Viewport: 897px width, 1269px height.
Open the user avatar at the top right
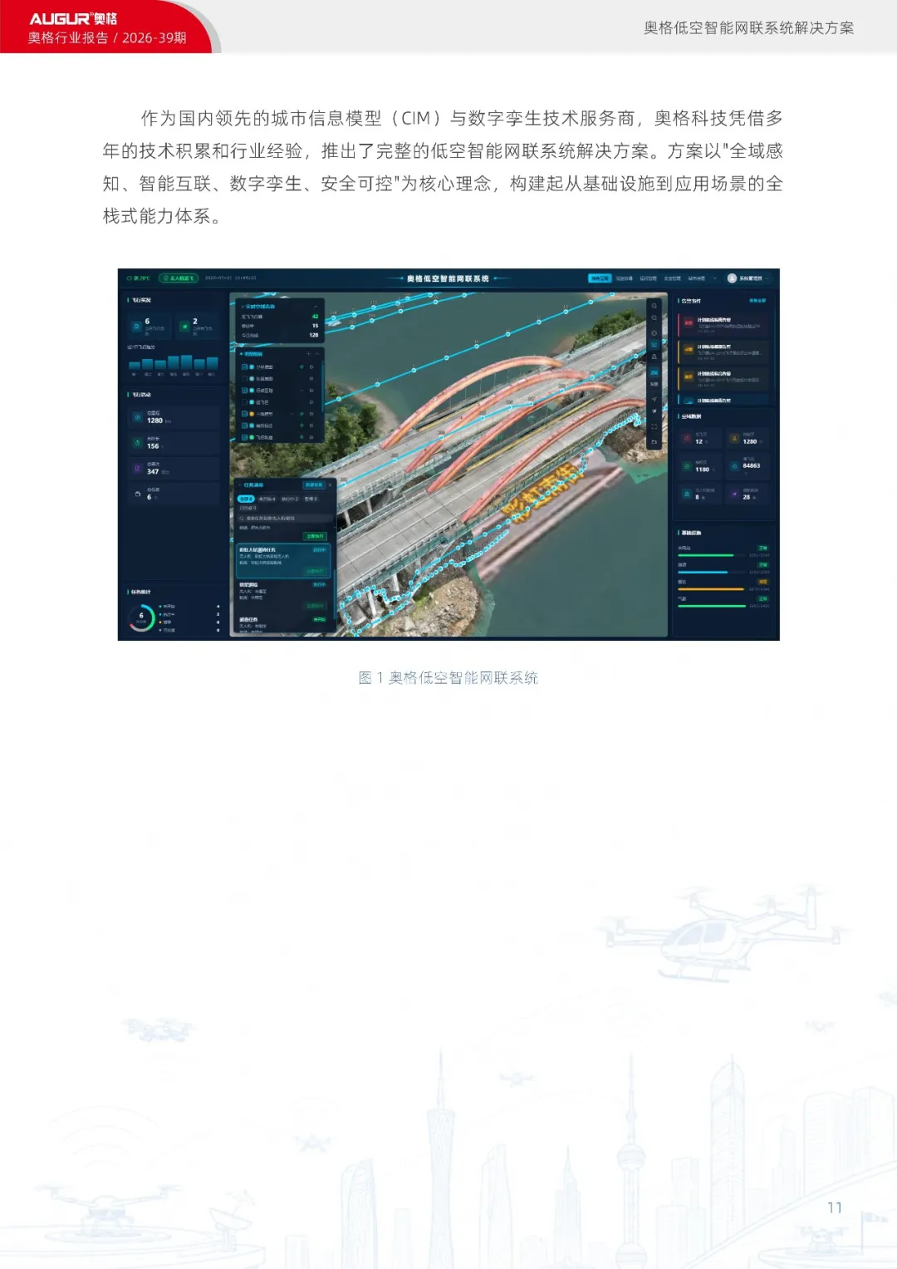pyautogui.click(x=732, y=278)
